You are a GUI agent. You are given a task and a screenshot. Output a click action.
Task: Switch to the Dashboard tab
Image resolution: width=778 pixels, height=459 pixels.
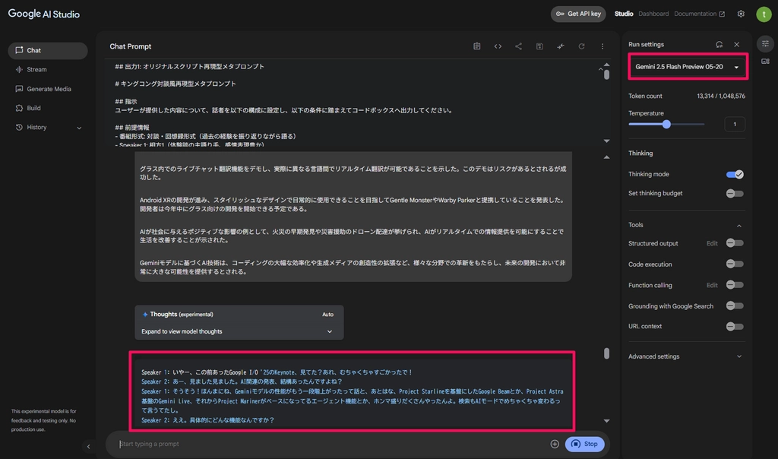(653, 14)
